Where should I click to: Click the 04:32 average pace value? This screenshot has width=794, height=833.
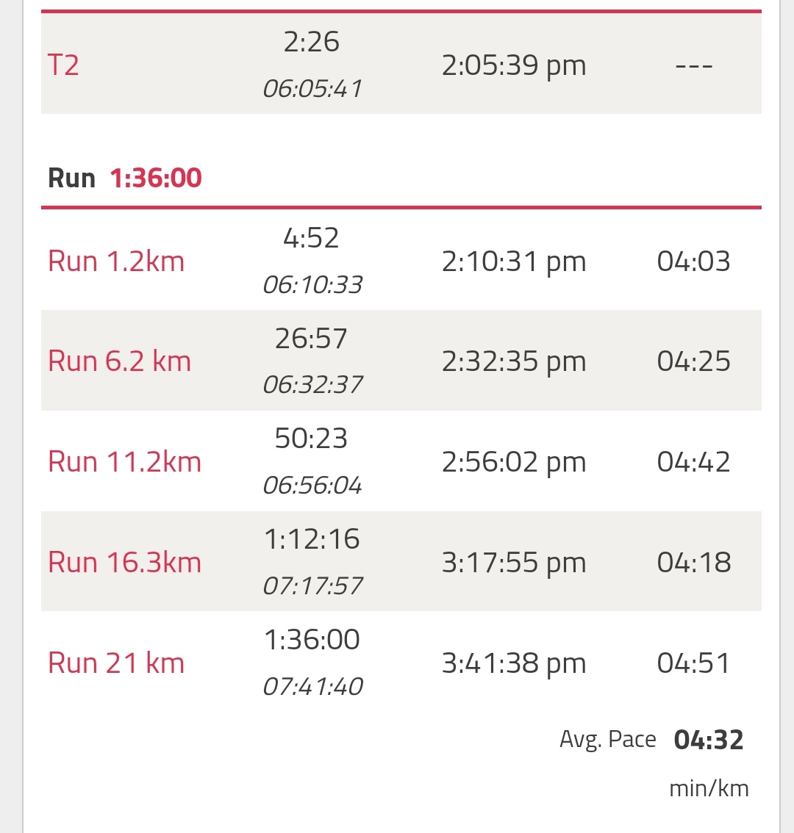point(709,740)
